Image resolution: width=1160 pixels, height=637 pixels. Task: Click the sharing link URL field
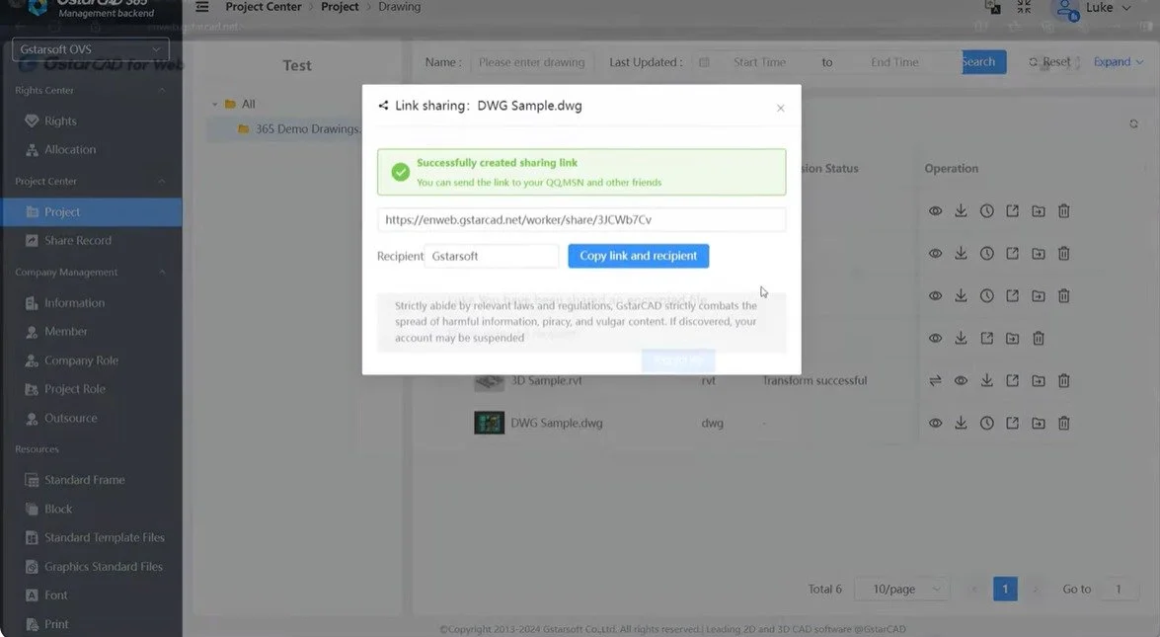pyautogui.click(x=581, y=219)
